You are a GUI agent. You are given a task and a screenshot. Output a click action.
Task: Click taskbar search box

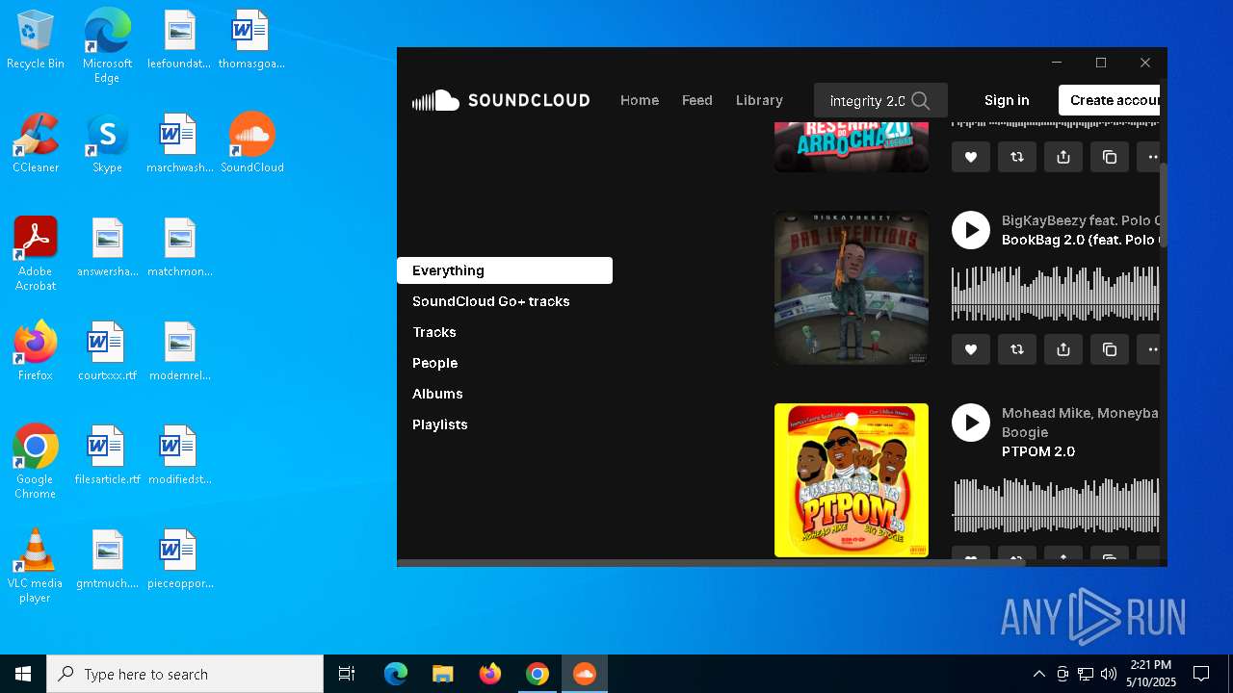(x=185, y=674)
